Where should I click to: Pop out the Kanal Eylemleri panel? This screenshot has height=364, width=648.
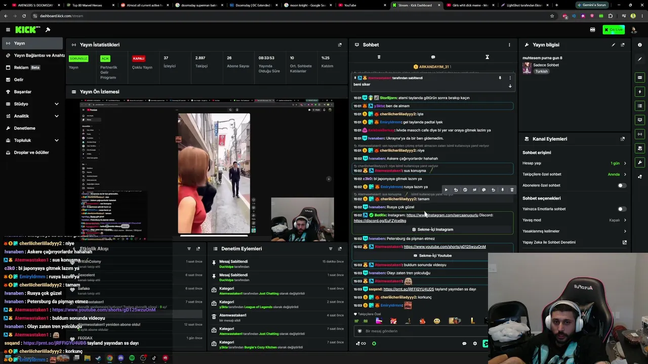tap(623, 139)
